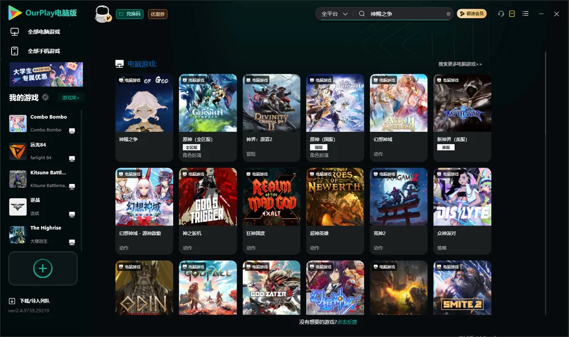Click the add game plus button
This screenshot has width=569, height=337.
43,268
